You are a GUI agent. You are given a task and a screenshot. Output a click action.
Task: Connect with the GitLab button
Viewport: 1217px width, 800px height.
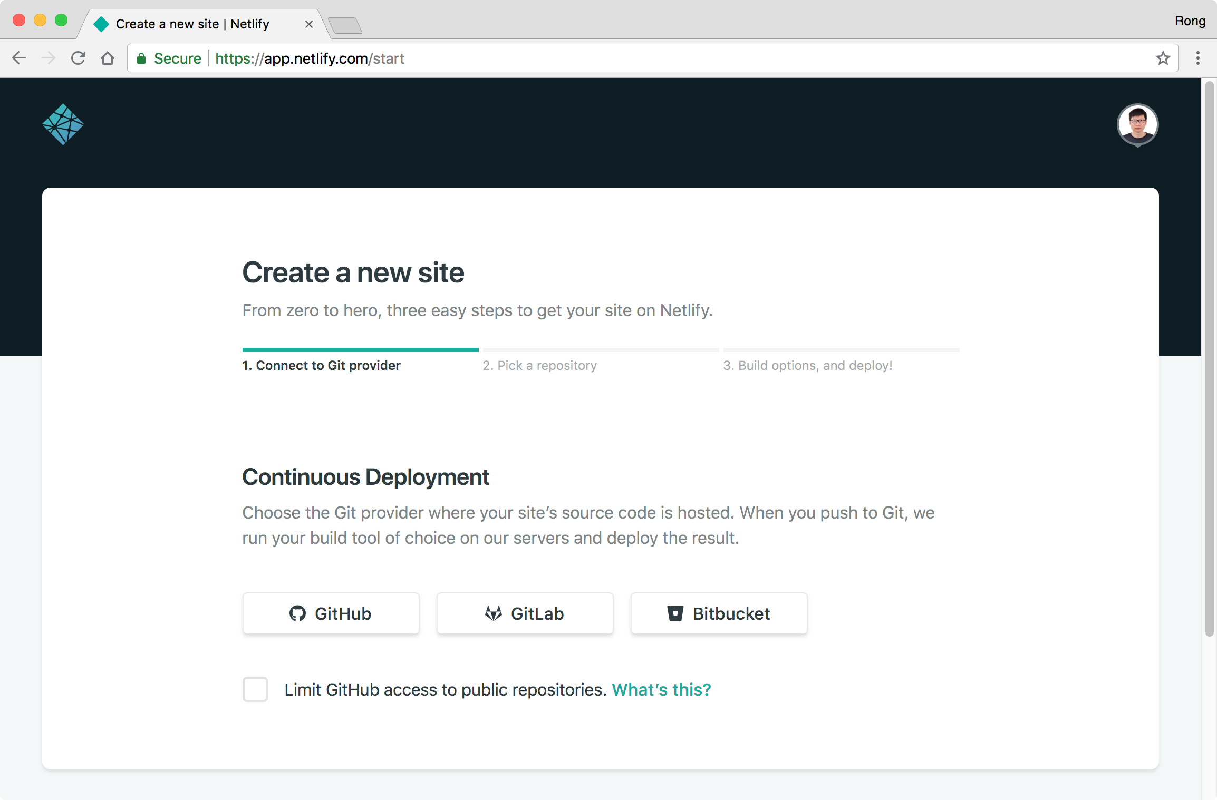pyautogui.click(x=525, y=613)
